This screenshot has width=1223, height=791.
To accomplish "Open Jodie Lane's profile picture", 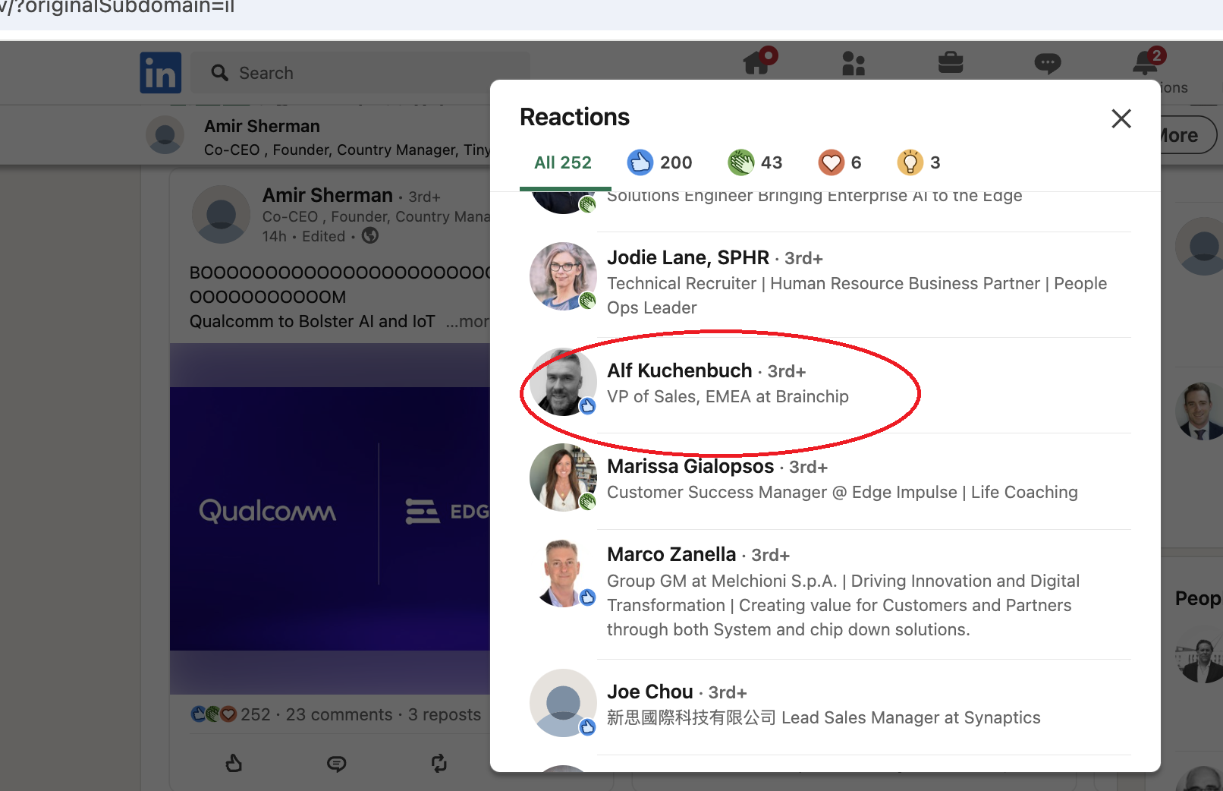I will click(563, 276).
